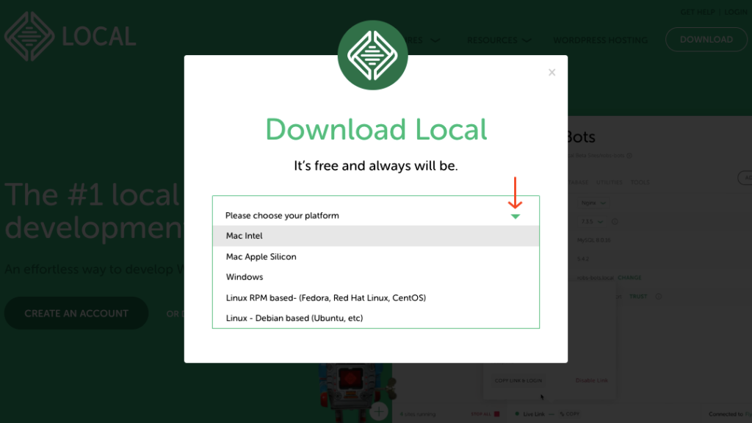The image size is (752, 423).
Task: Click the CREATE AN ACCOUNT button
Action: [76, 313]
